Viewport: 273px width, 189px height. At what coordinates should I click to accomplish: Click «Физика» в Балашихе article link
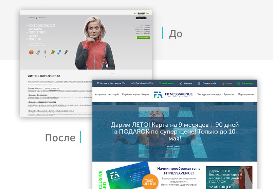(x=51, y=111)
